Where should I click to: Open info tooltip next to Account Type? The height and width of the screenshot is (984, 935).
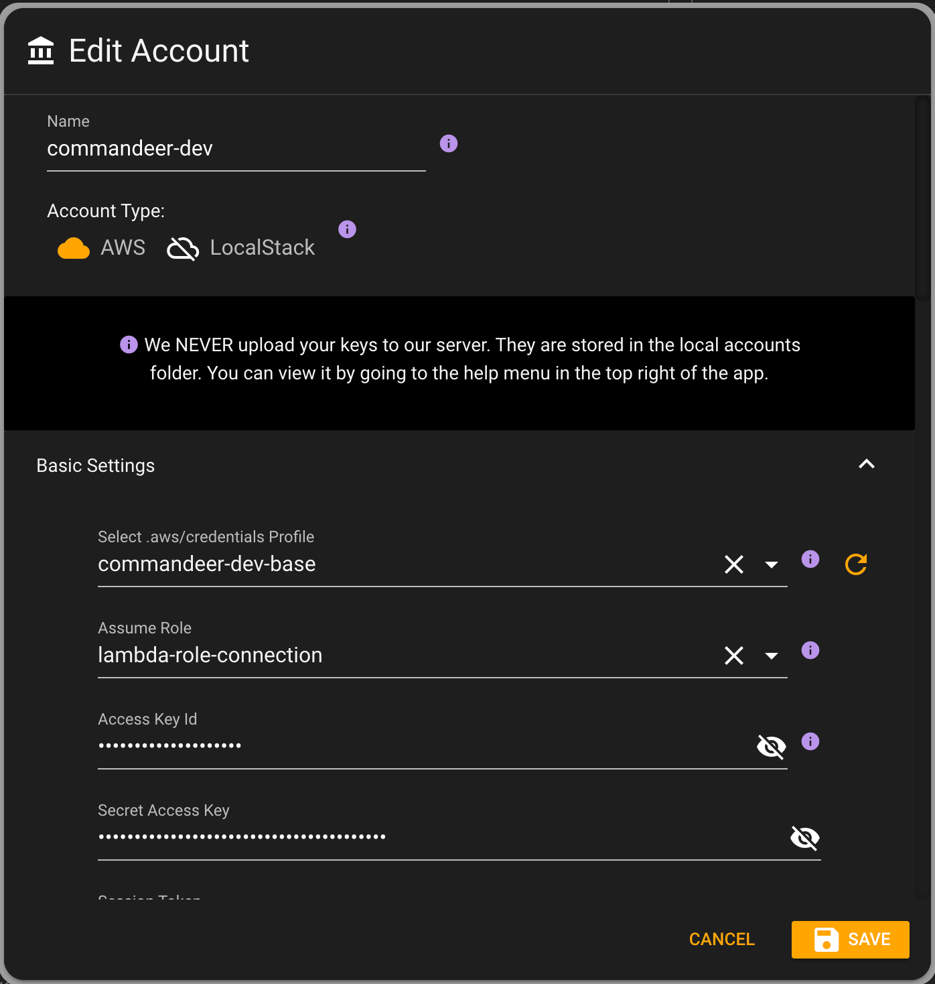(x=347, y=229)
